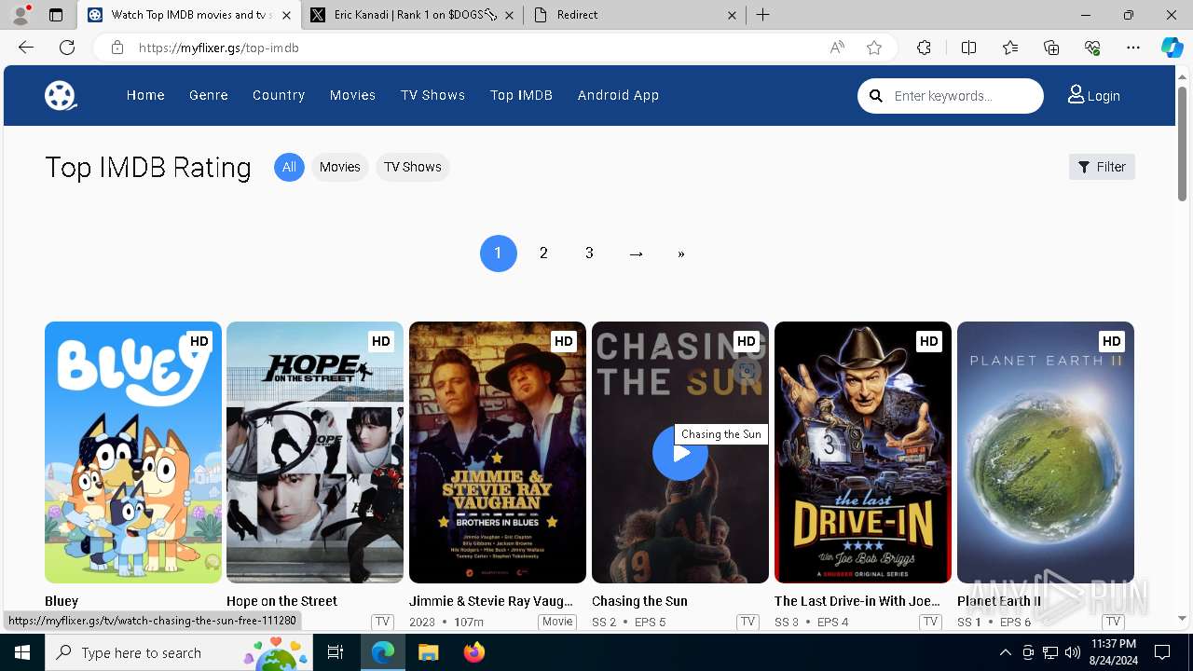Jump to last page double arrow
Image resolution: width=1193 pixels, height=671 pixels.
click(681, 253)
